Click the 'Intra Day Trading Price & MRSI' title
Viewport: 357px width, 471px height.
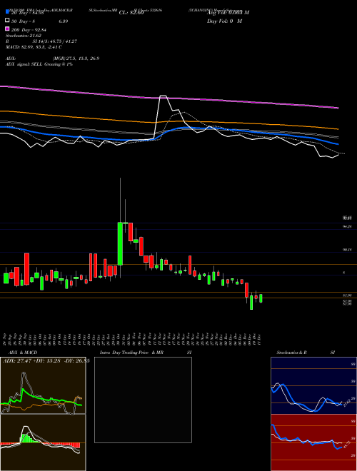pyautogui.click(x=146, y=353)
